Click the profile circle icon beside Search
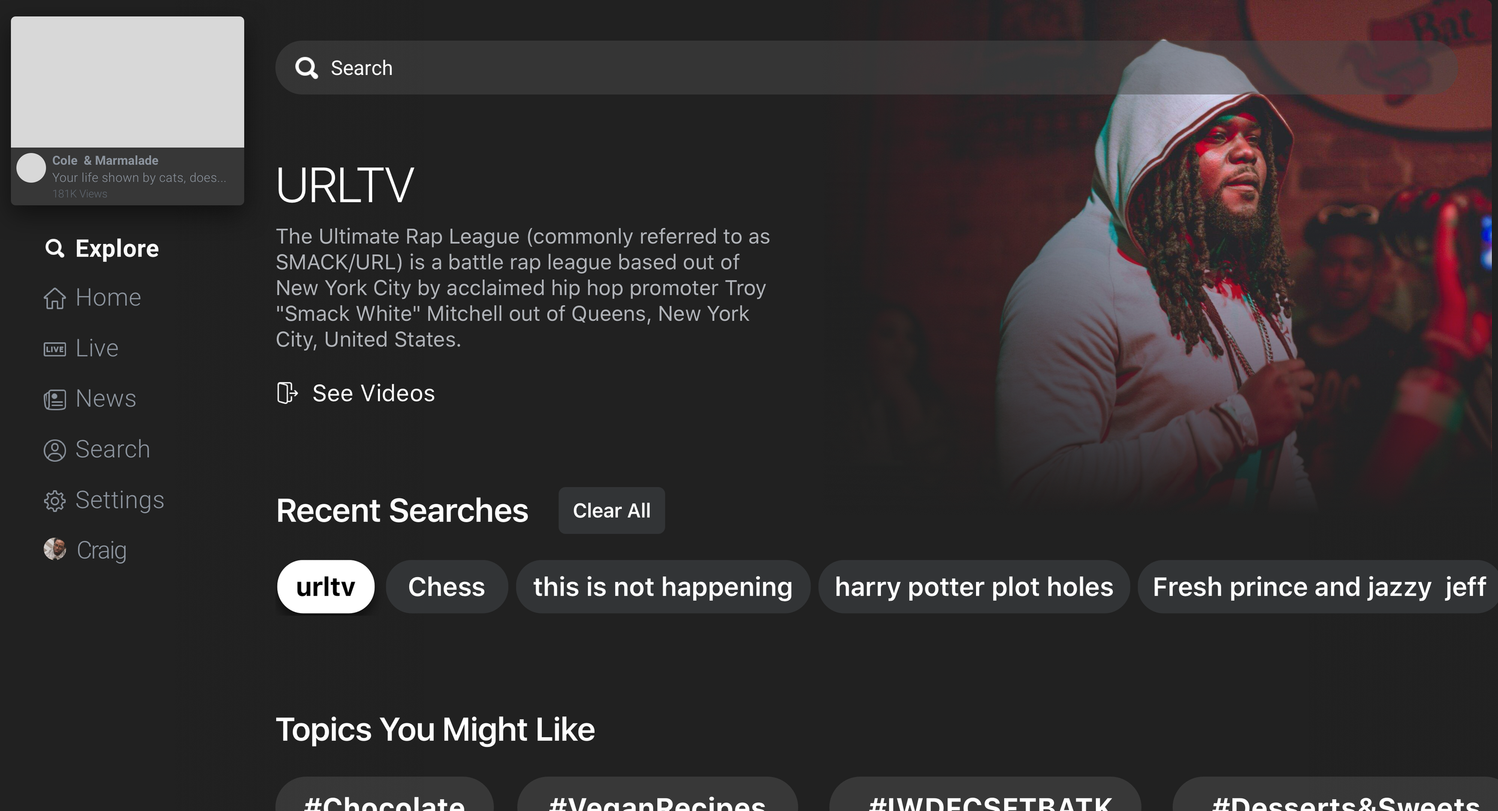 click(55, 450)
